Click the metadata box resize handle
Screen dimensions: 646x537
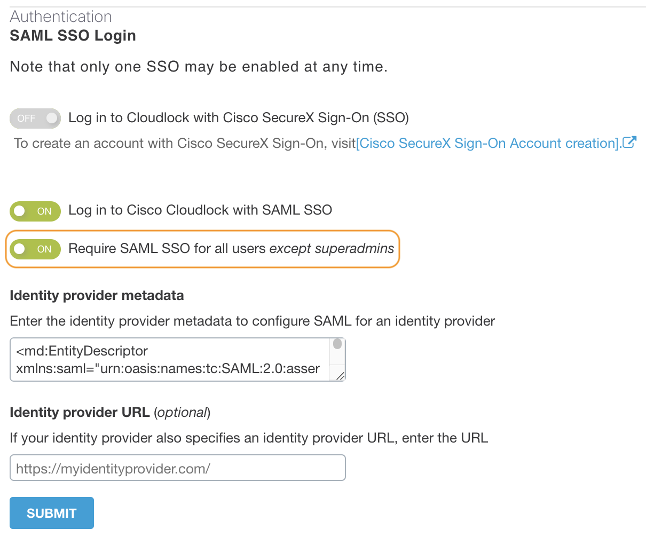click(x=340, y=377)
